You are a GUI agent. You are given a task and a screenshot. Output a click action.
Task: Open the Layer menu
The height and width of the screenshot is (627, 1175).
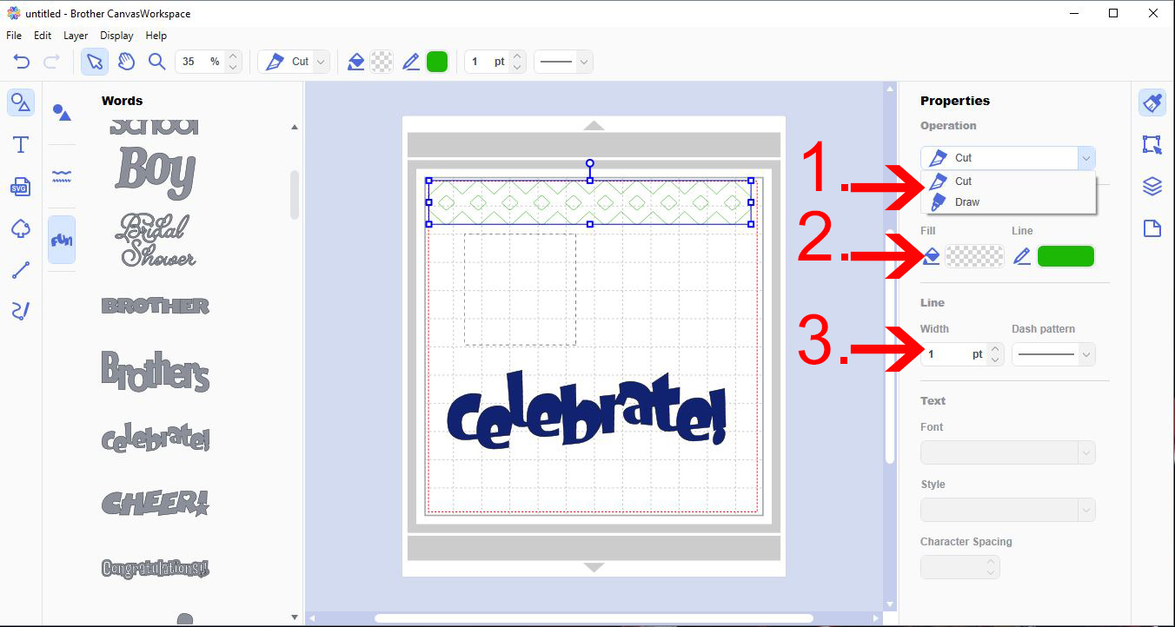pos(76,36)
